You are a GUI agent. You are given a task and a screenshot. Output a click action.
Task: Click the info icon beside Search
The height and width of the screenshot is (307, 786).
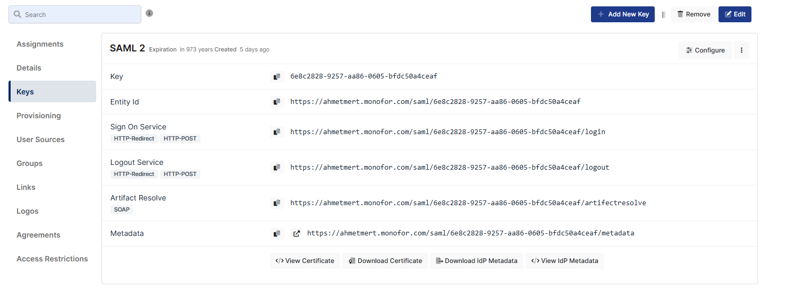[x=149, y=13]
